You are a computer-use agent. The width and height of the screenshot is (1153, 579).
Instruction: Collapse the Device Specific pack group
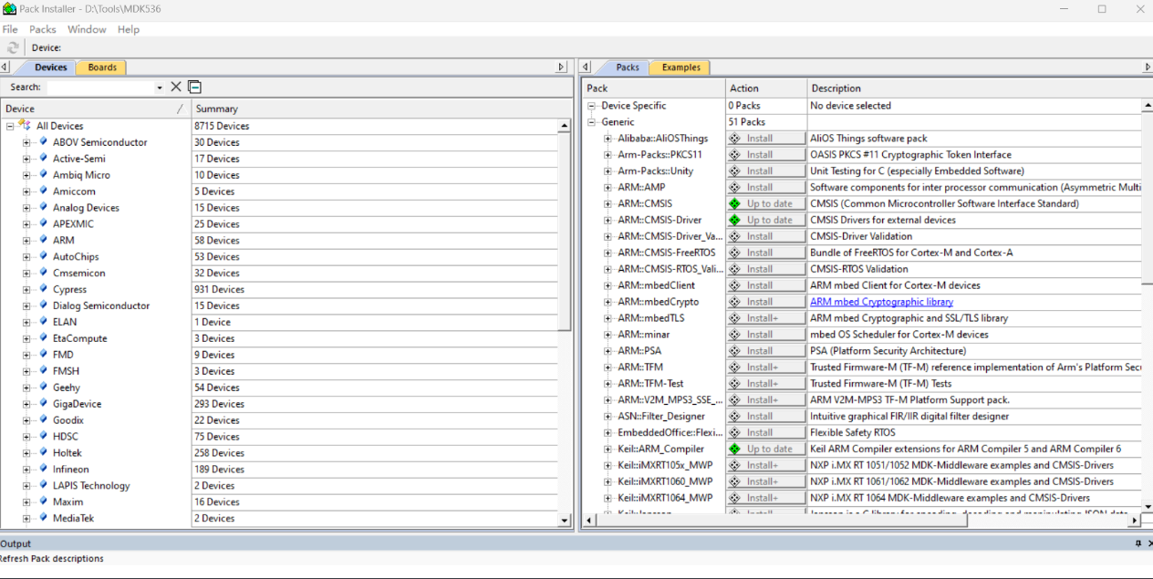point(591,106)
